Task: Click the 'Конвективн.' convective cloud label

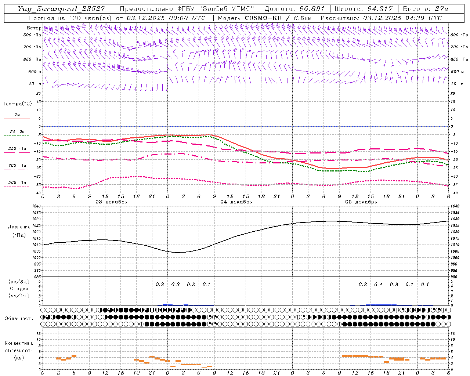Action: [19, 343]
